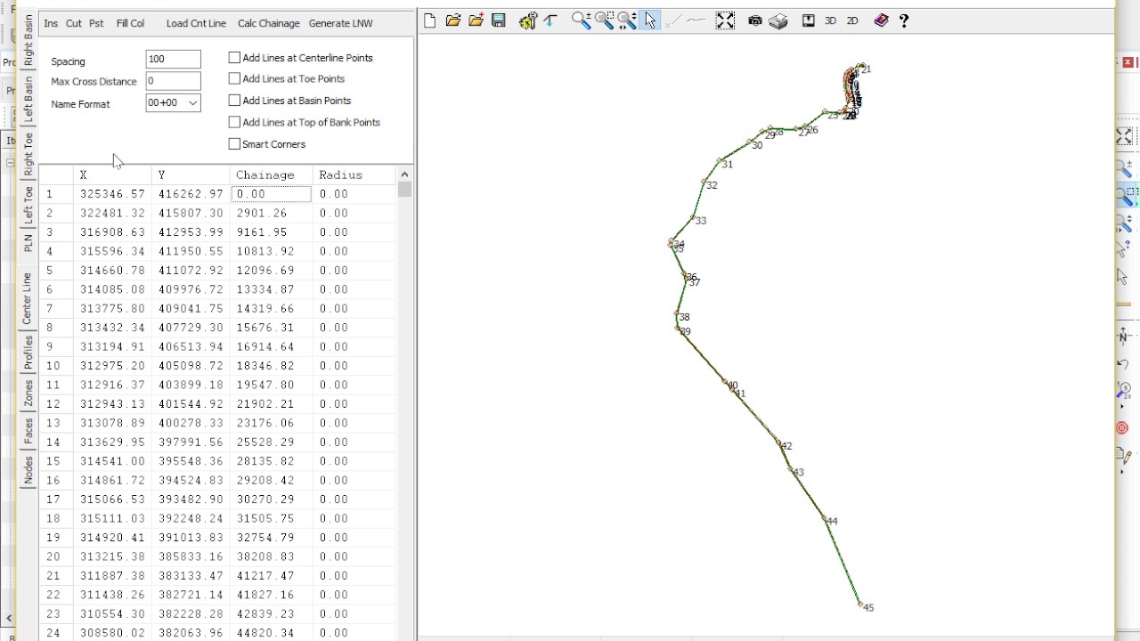Select the zoom window magnifier tool
Screen dimensions: 1140x641
coord(604,20)
